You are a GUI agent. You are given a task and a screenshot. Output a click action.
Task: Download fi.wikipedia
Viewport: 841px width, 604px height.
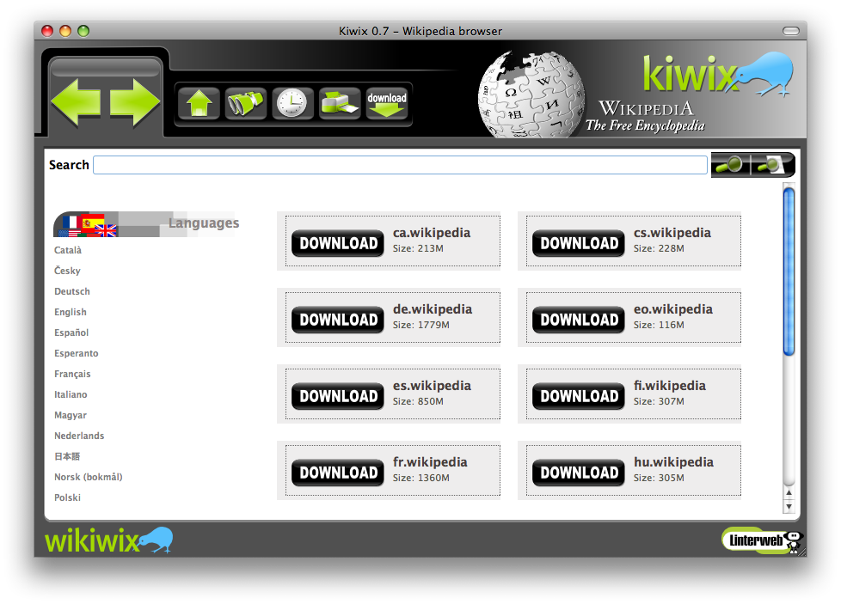(579, 397)
